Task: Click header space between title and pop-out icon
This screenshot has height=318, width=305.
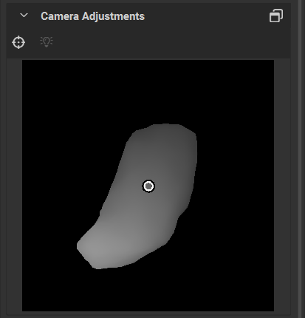Action: (207, 16)
